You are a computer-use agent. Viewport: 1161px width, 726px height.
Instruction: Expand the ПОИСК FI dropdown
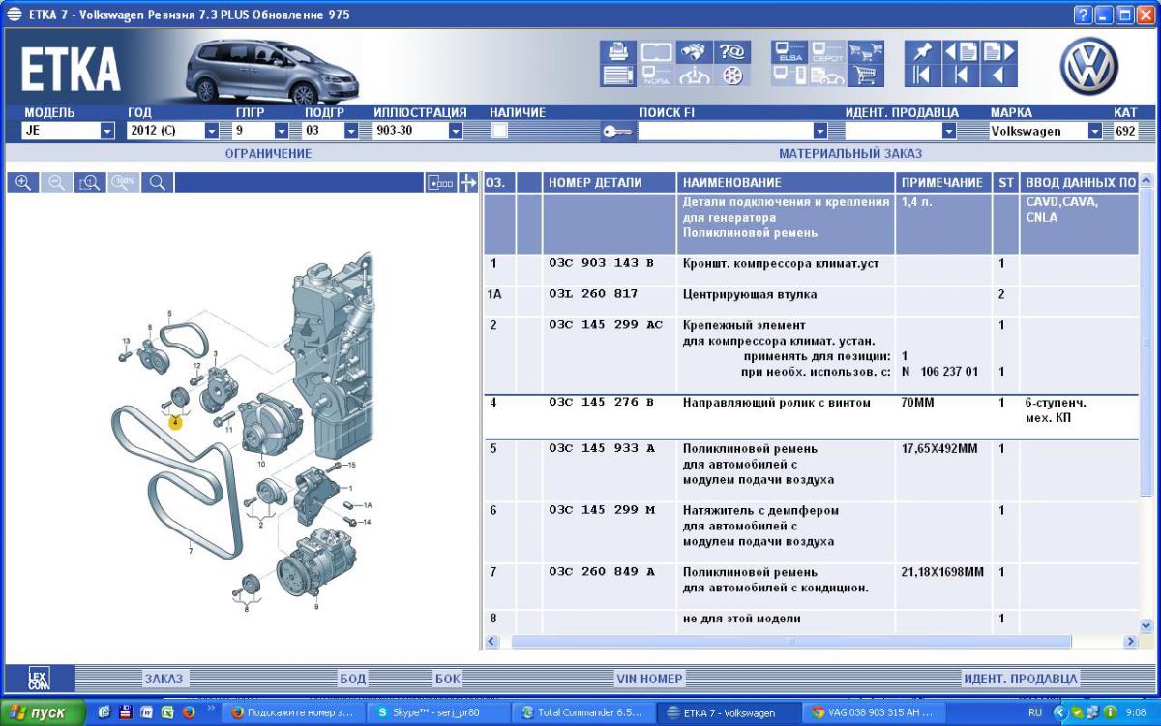point(820,131)
